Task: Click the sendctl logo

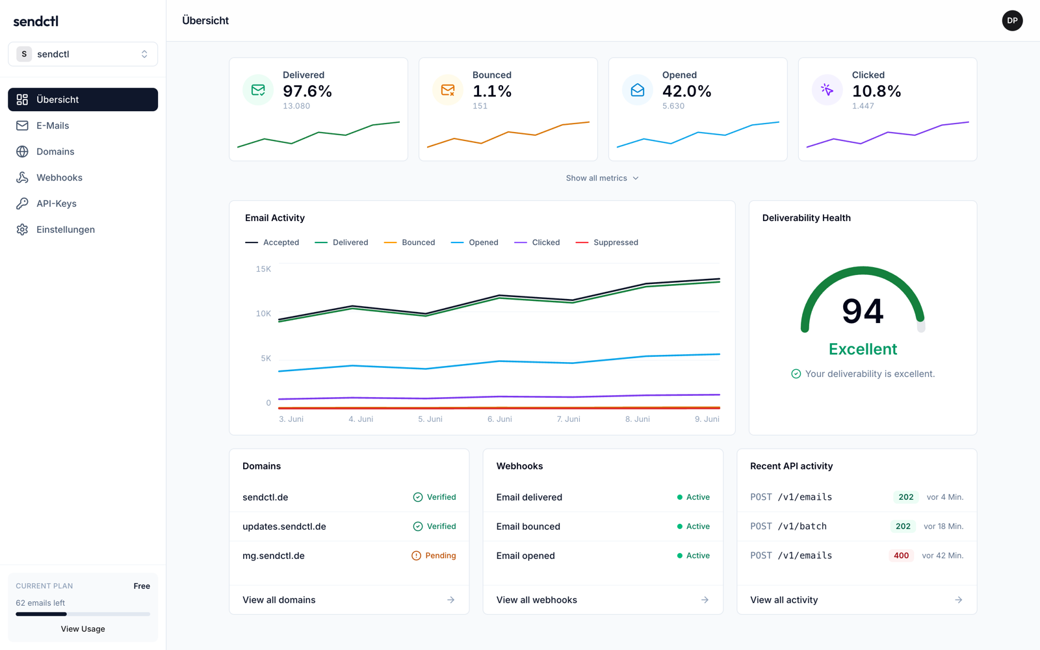Action: coord(36,21)
